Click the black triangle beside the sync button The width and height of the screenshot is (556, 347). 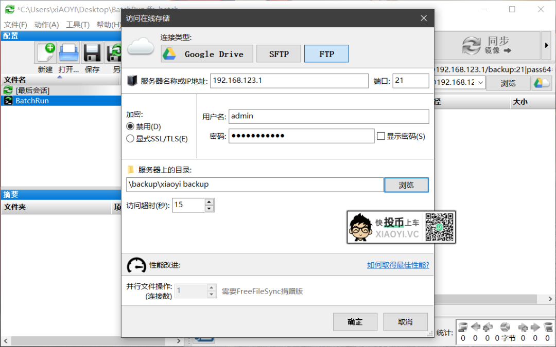(x=546, y=45)
